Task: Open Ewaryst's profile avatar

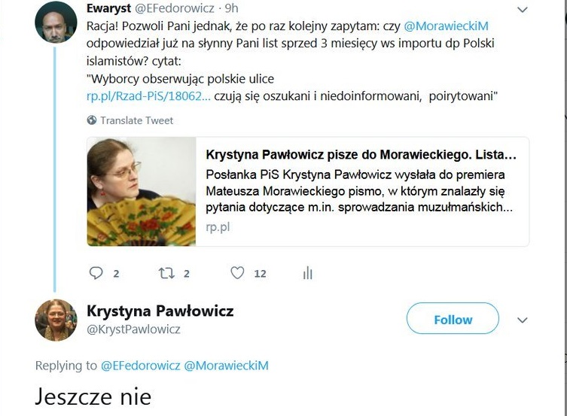Action: 56,22
